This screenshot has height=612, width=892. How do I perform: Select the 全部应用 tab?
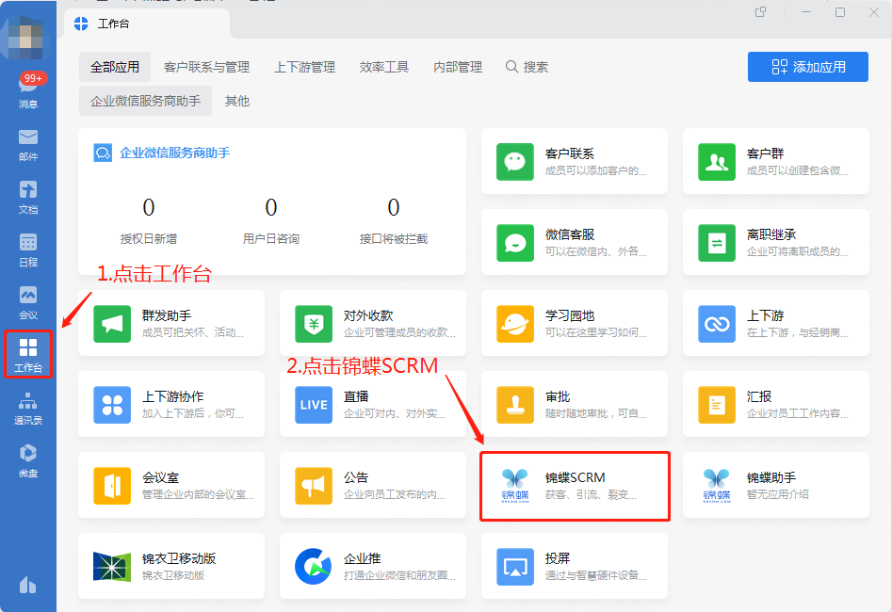[115, 67]
